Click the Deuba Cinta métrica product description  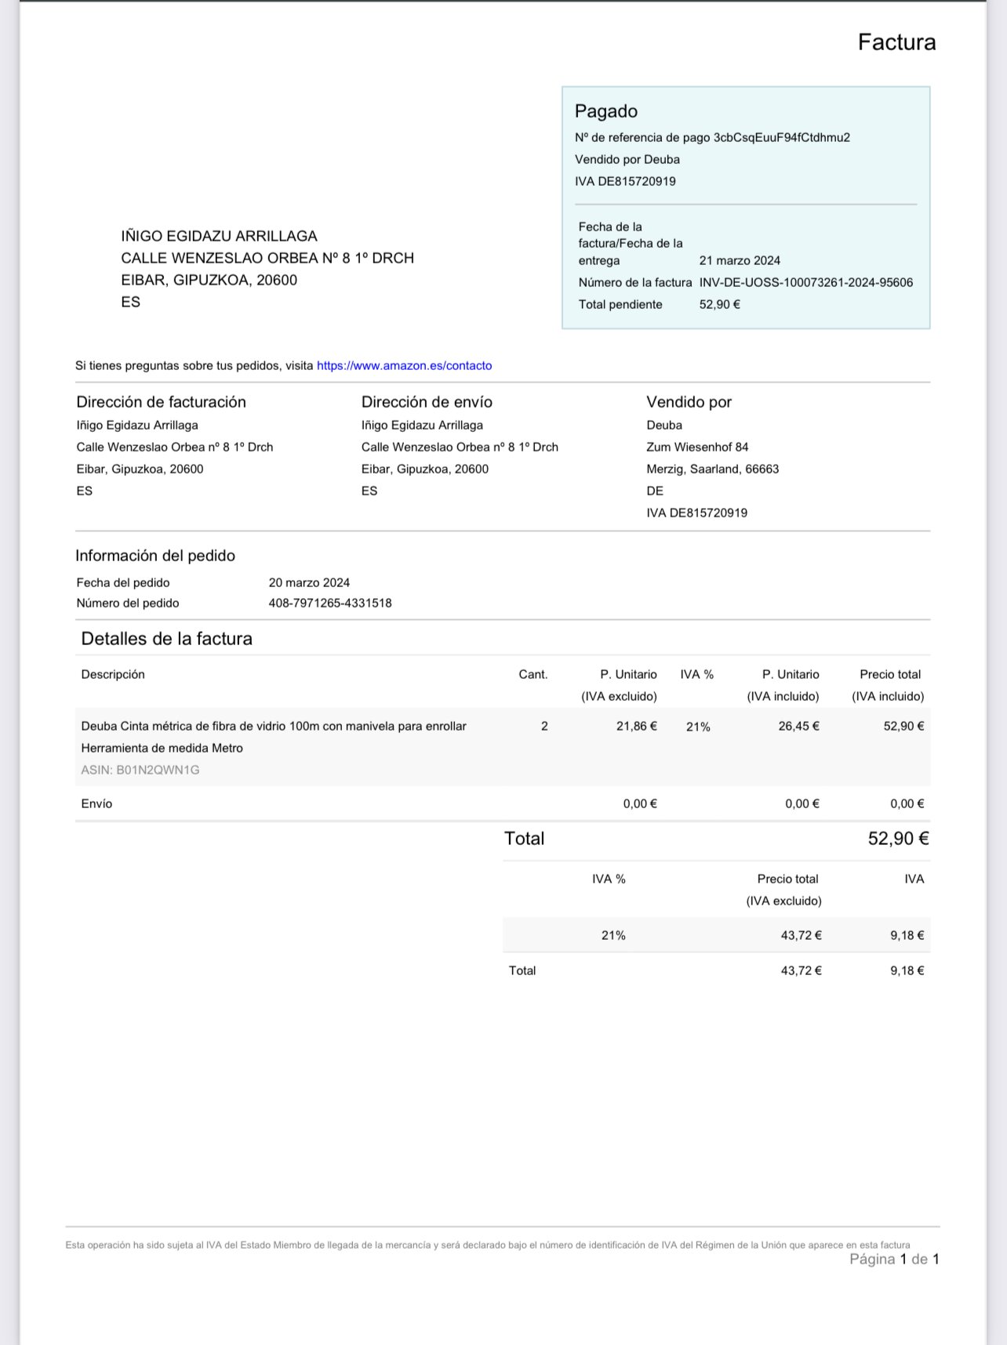tap(274, 727)
